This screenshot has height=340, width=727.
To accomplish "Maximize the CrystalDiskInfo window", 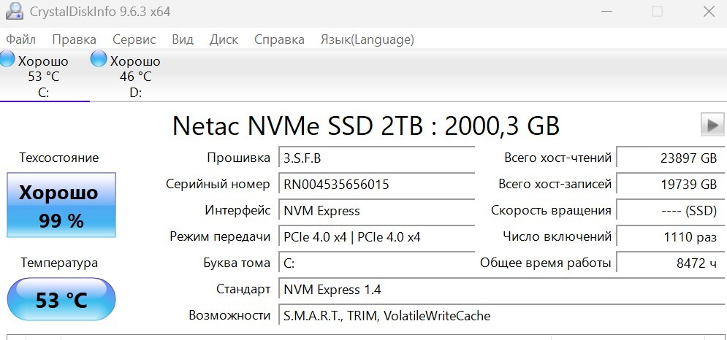I will (x=657, y=12).
